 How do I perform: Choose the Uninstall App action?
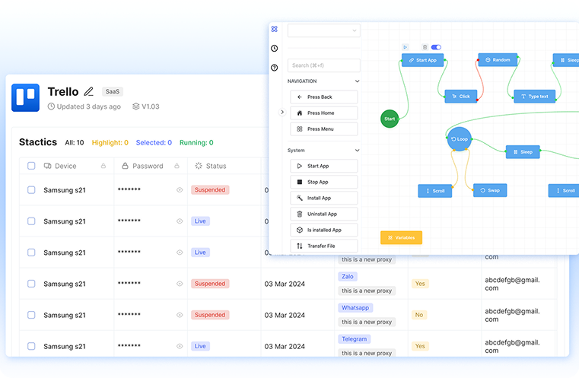click(x=324, y=214)
